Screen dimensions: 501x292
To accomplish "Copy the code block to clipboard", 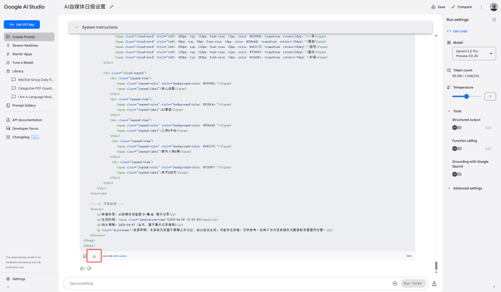I will coord(84,256).
